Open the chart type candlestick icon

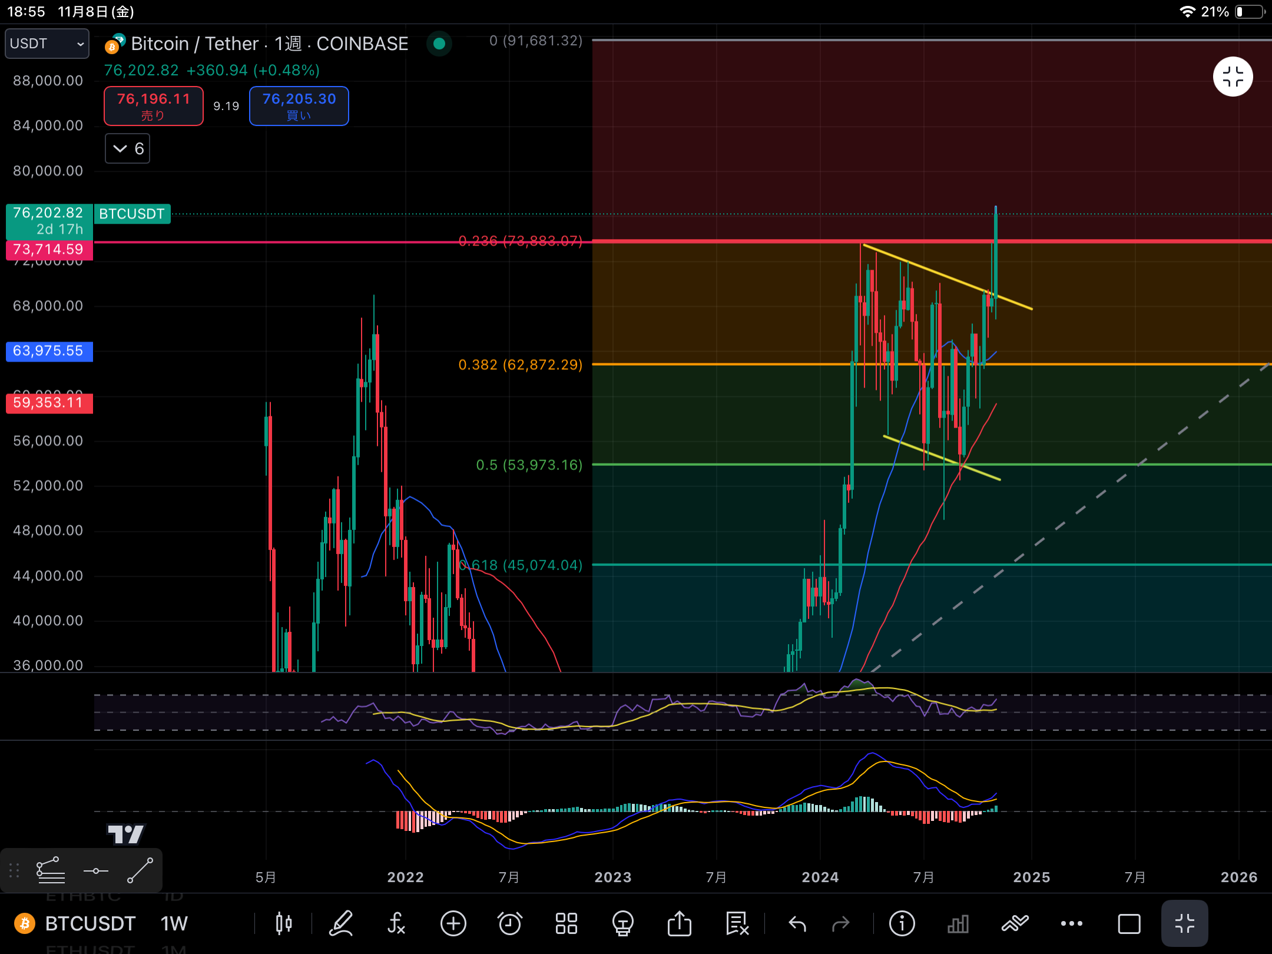tap(284, 923)
